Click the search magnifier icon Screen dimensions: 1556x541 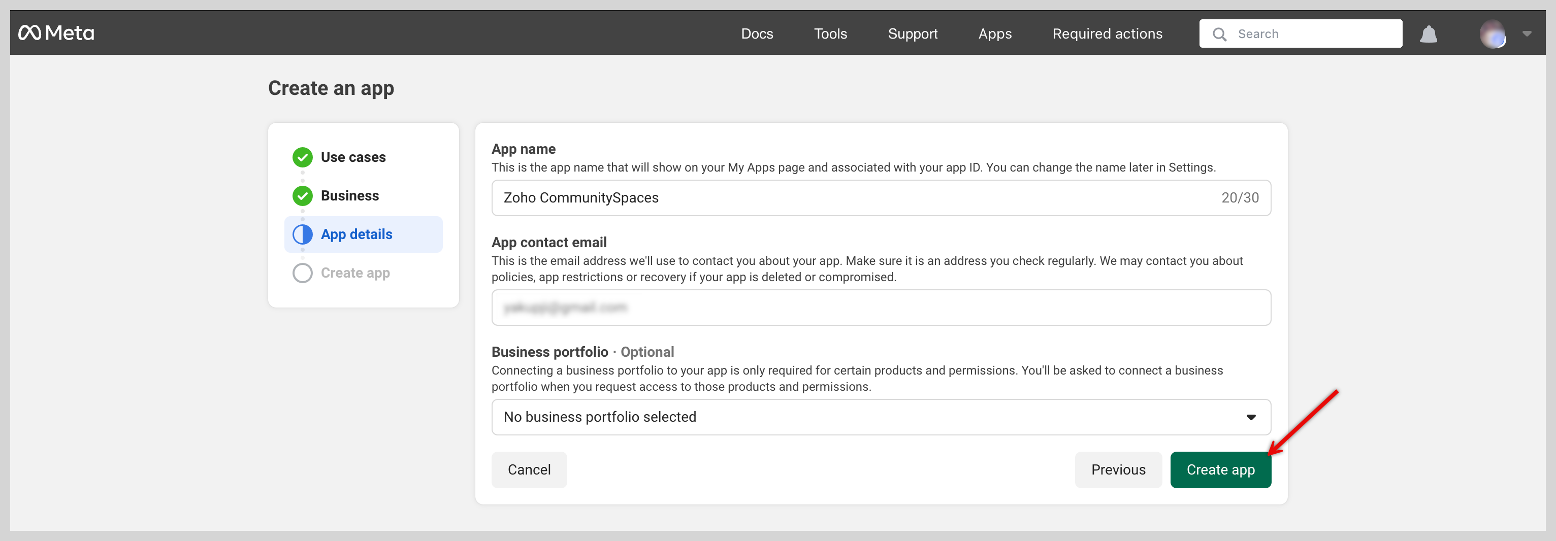pyautogui.click(x=1219, y=35)
